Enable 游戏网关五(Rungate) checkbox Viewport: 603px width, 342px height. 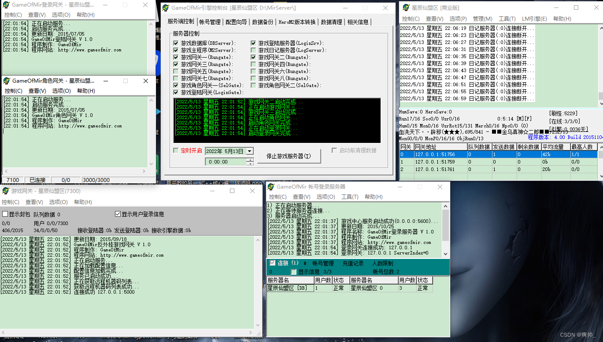176,71
